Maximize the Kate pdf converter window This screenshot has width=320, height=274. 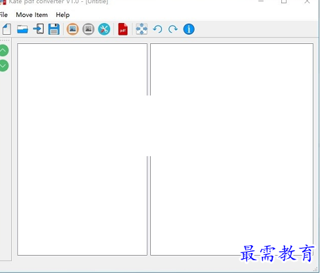(284, 1)
